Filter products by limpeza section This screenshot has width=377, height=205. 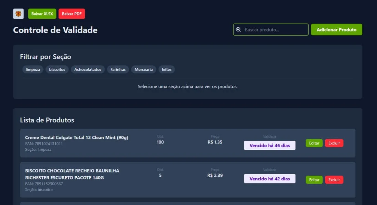coord(33,70)
